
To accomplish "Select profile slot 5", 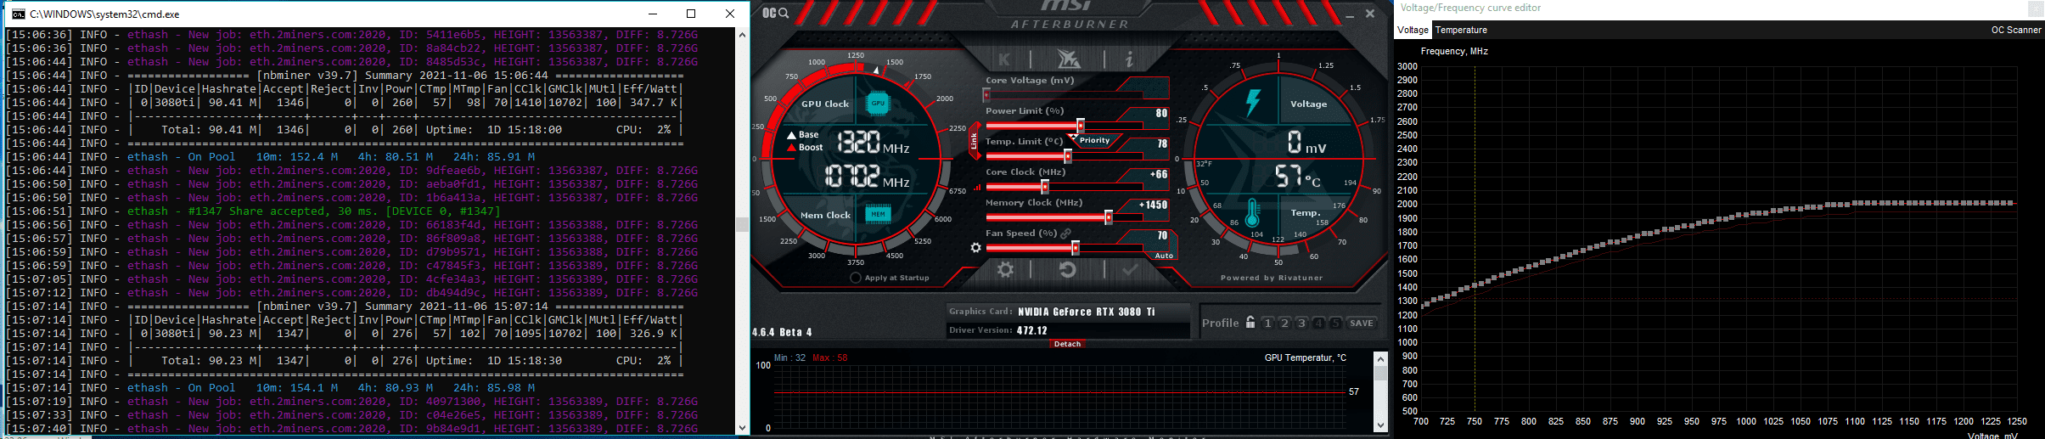I will tap(1335, 323).
